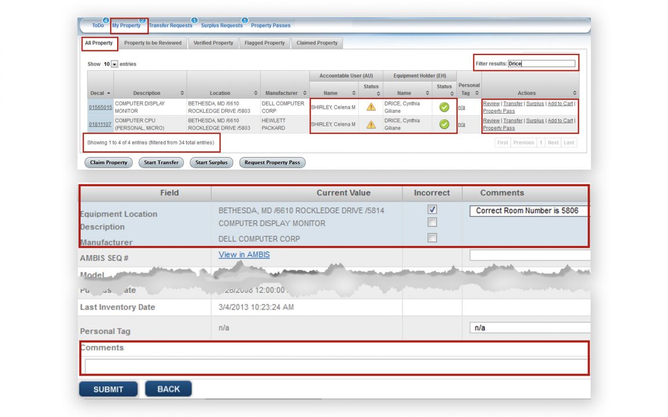Check Incorrect box for Description field
Viewport: 668px width, 417px height.
(432, 223)
